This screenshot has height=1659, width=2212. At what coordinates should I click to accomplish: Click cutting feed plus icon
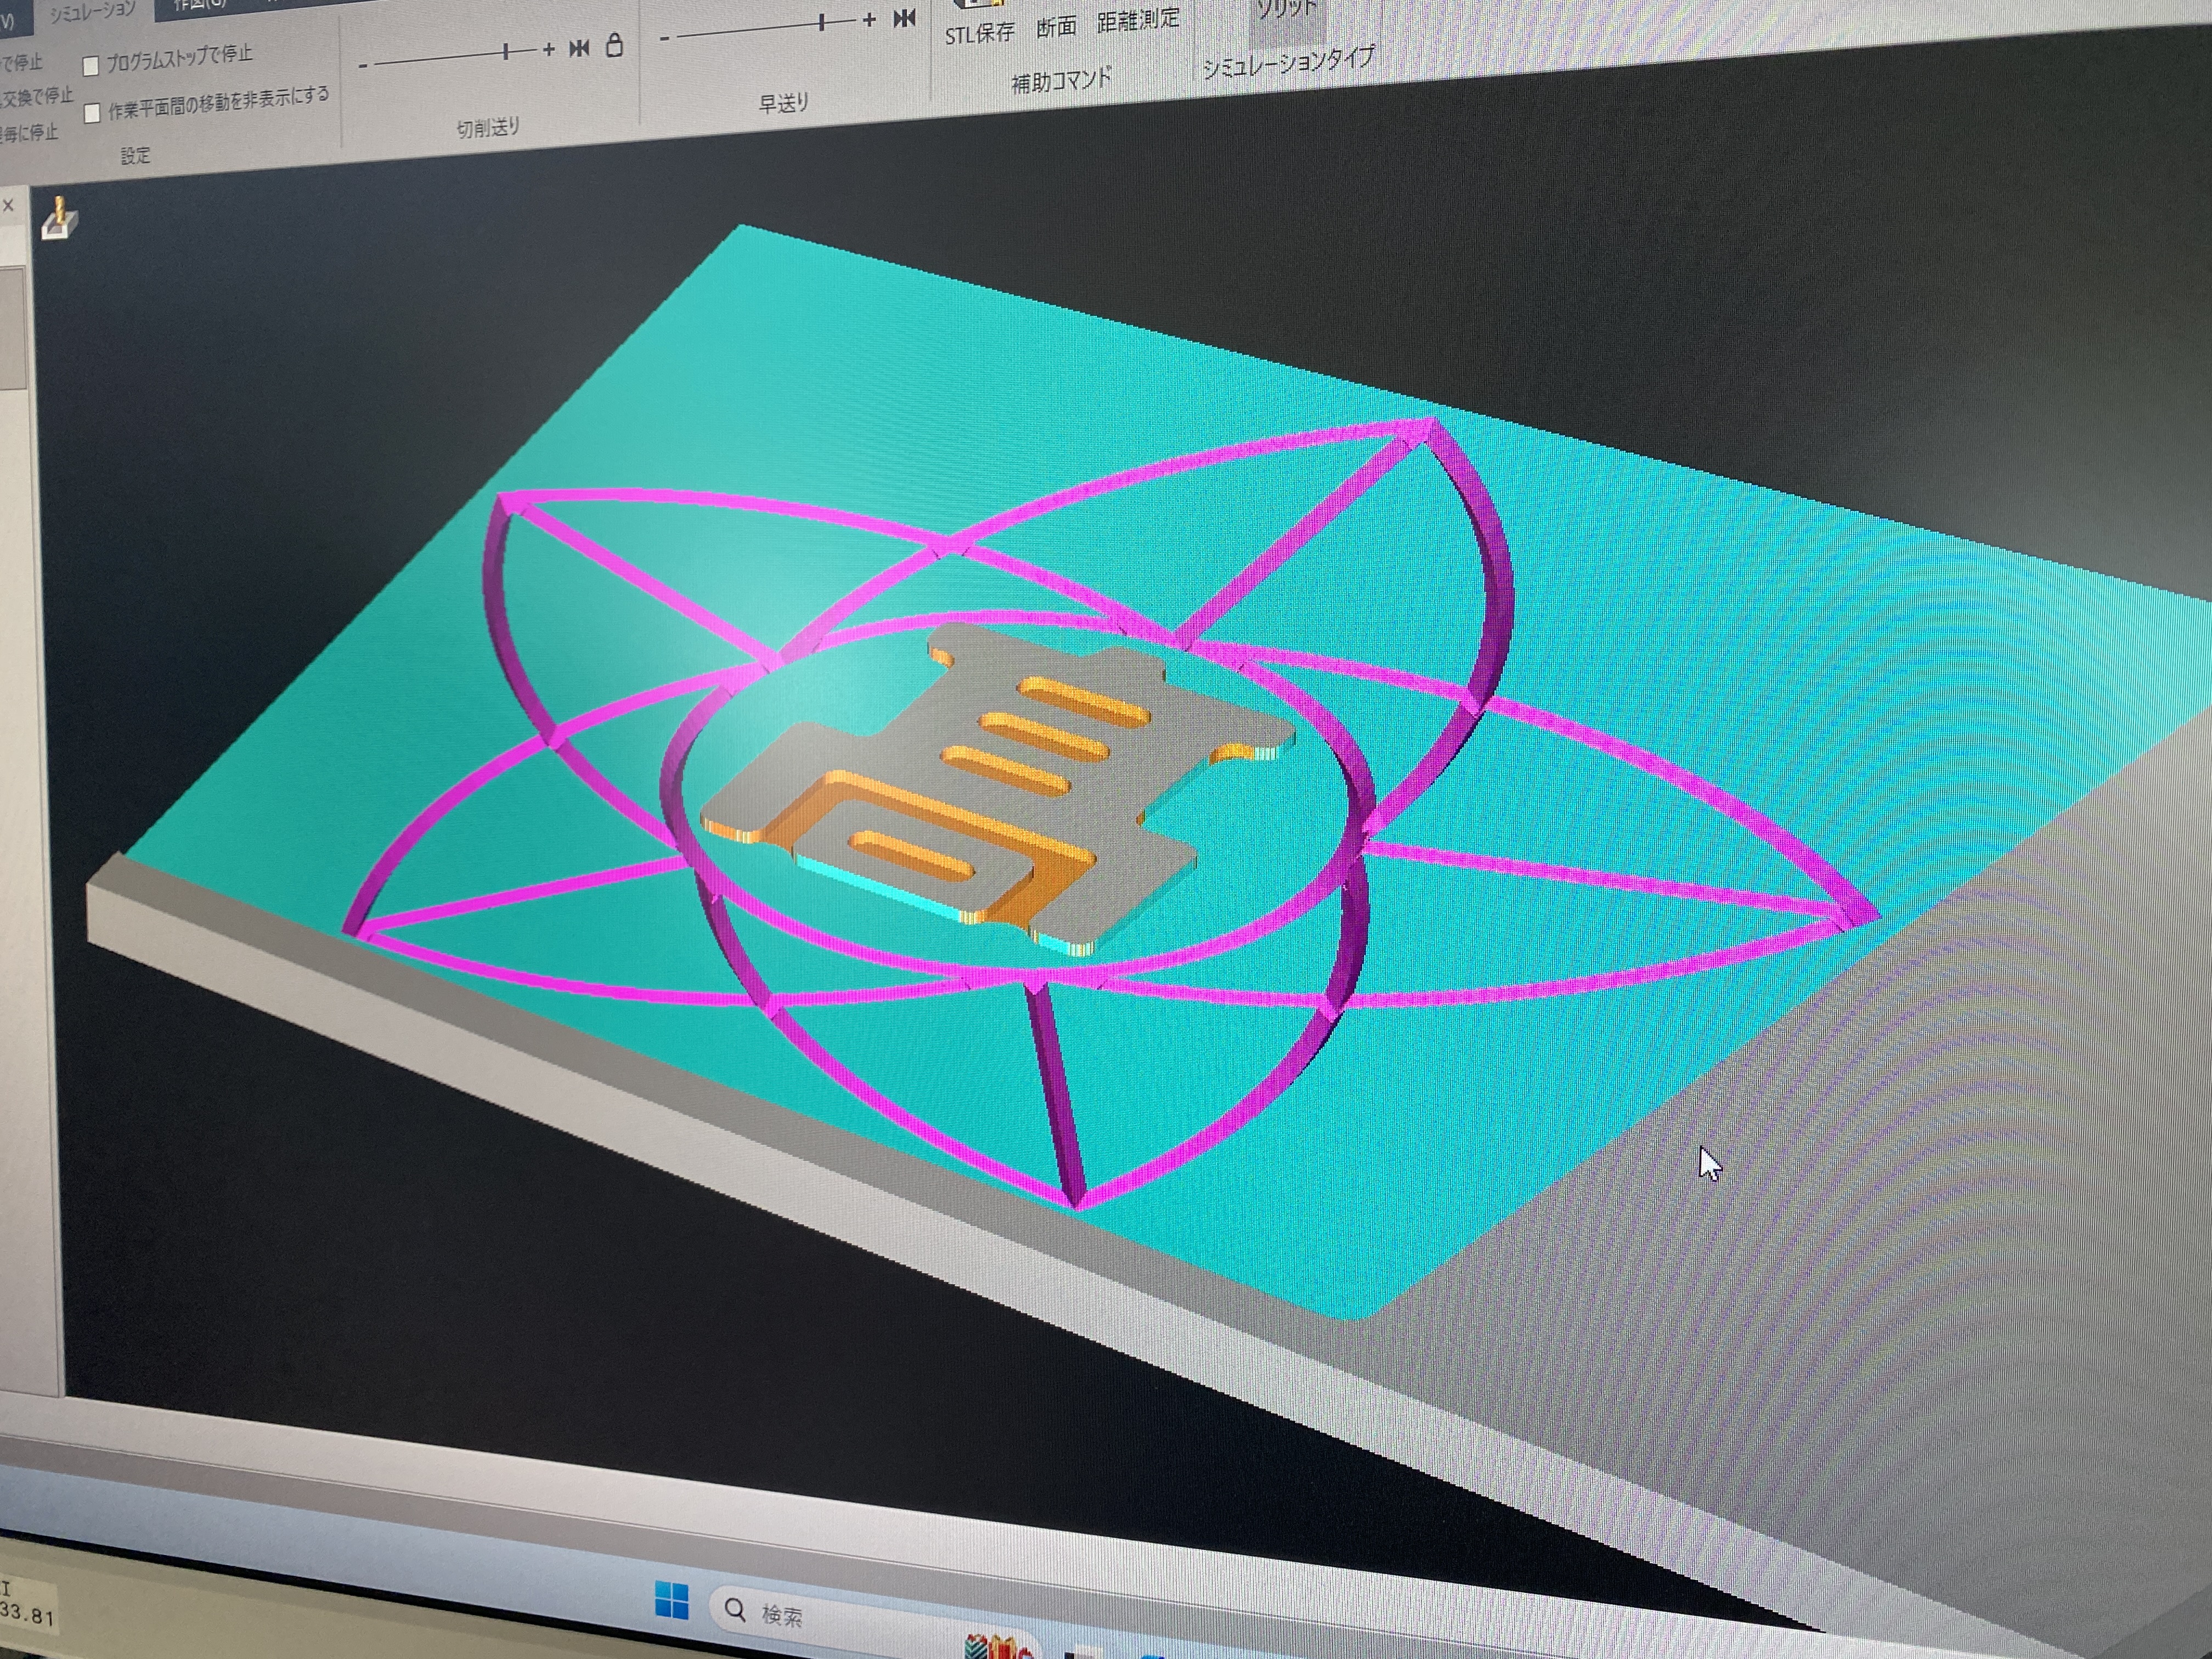pos(548,49)
